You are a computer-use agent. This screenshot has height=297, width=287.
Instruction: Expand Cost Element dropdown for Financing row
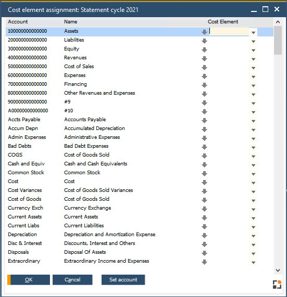[253, 86]
